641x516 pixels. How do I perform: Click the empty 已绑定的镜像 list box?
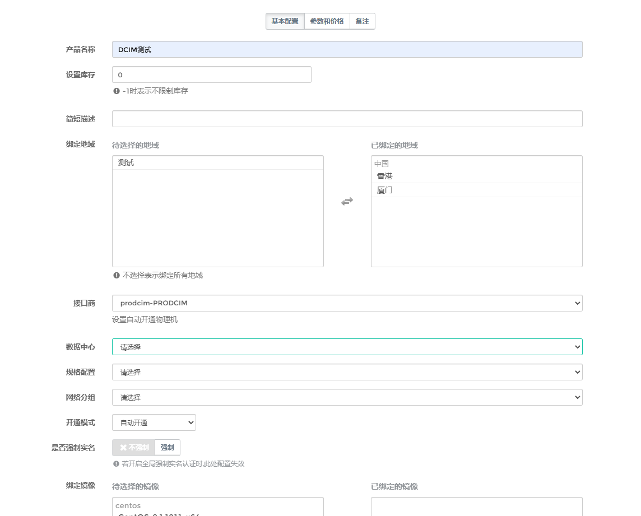(x=477, y=507)
